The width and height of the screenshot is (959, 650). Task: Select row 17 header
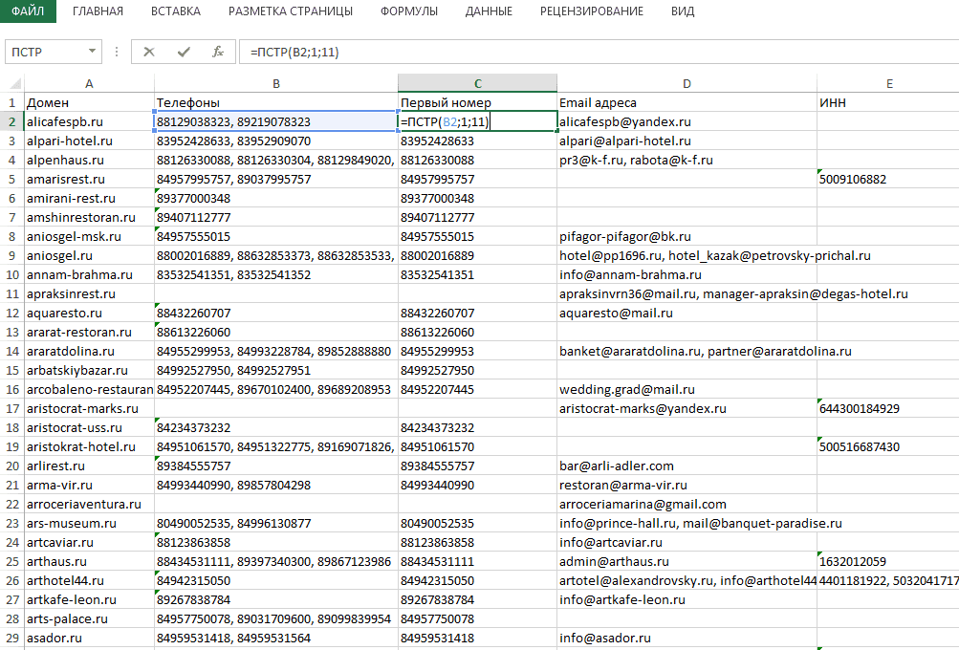[11, 408]
